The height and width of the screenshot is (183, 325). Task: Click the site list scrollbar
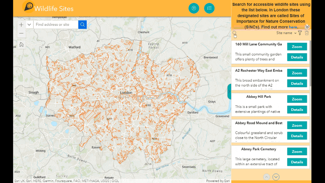tap(310, 63)
